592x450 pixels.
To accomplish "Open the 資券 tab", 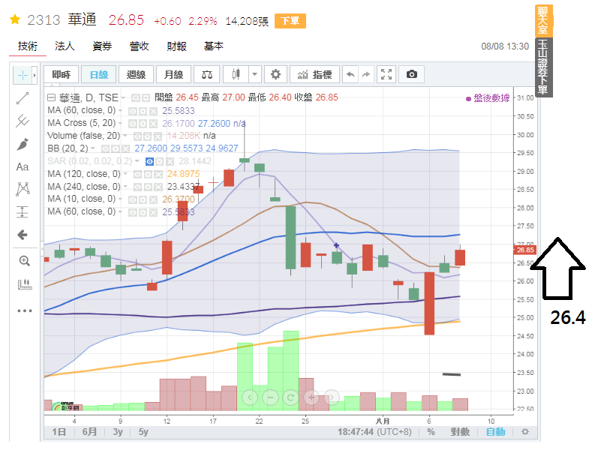I will click(102, 46).
